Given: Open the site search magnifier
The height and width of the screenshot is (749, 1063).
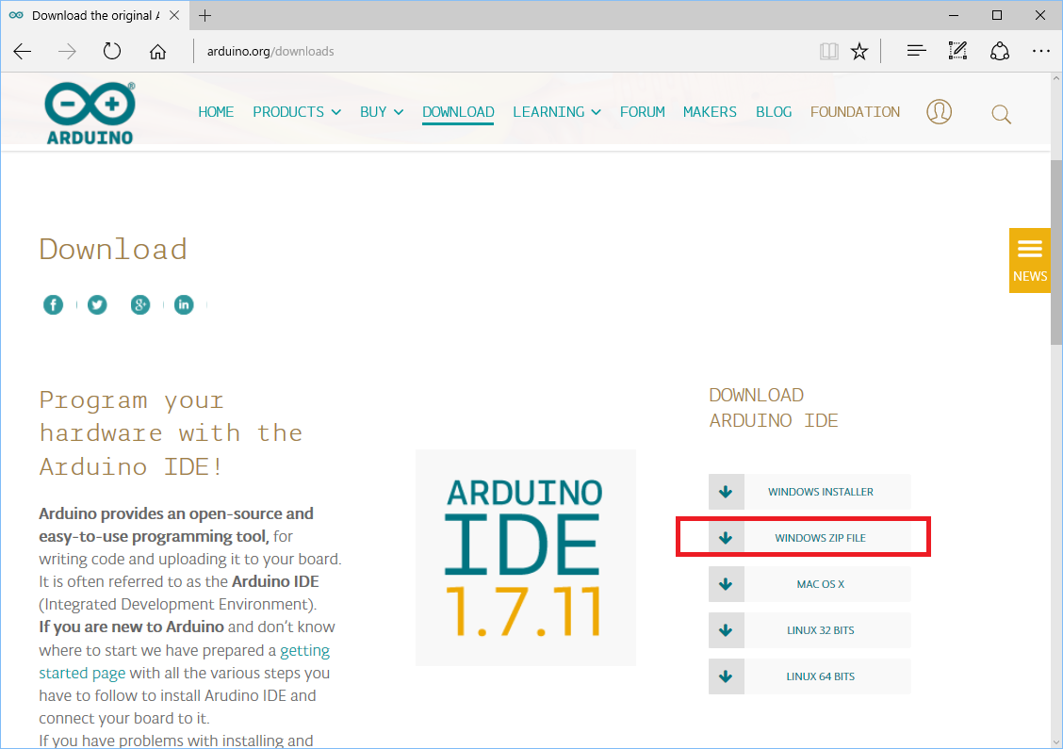Looking at the screenshot, I should coord(1001,113).
